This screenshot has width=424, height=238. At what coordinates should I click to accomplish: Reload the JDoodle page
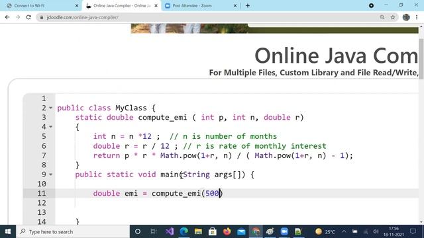click(x=28, y=17)
